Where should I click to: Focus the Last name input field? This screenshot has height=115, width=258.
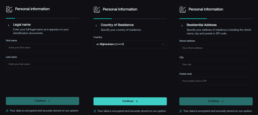tap(42, 64)
